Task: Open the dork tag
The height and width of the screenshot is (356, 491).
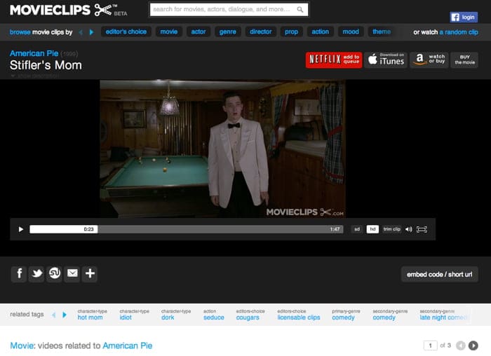Action: coord(168,317)
